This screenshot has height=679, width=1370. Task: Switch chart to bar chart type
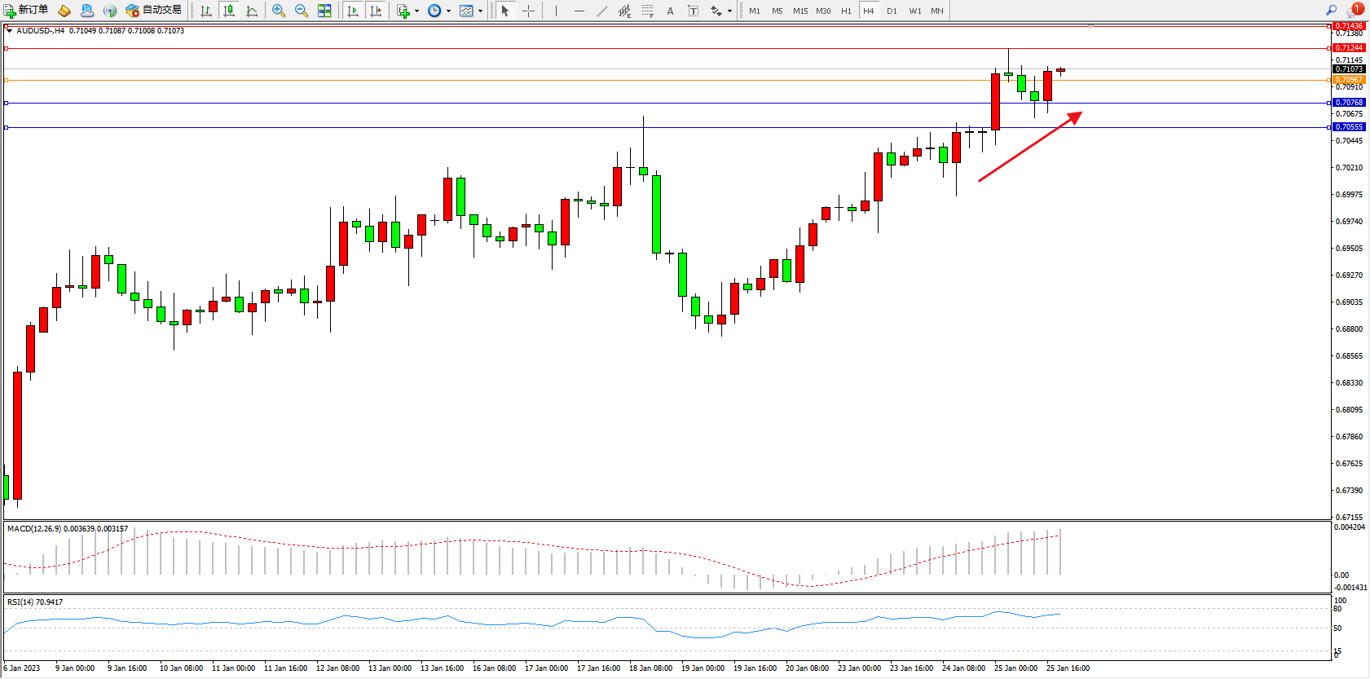click(206, 11)
